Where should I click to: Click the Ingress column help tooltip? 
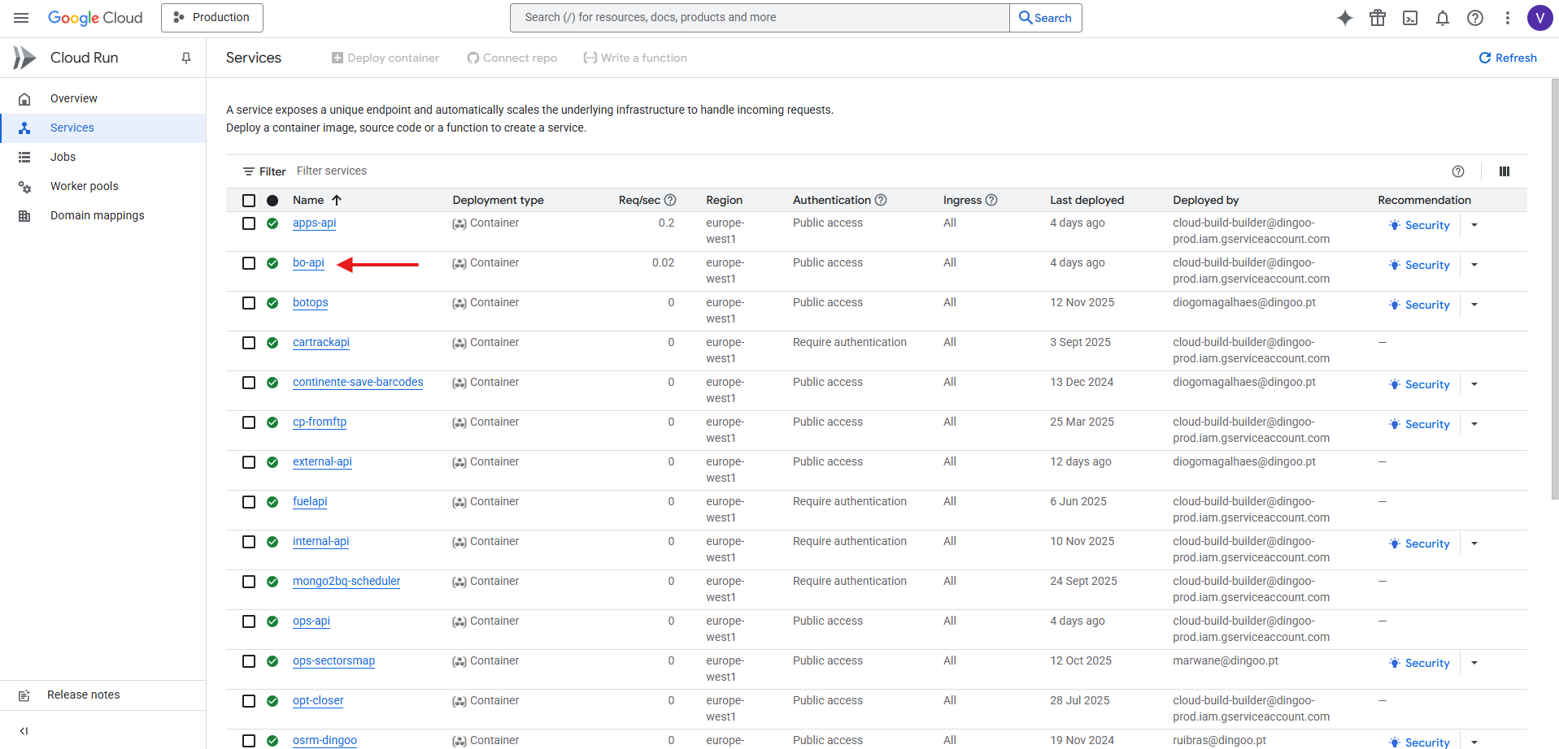click(991, 200)
